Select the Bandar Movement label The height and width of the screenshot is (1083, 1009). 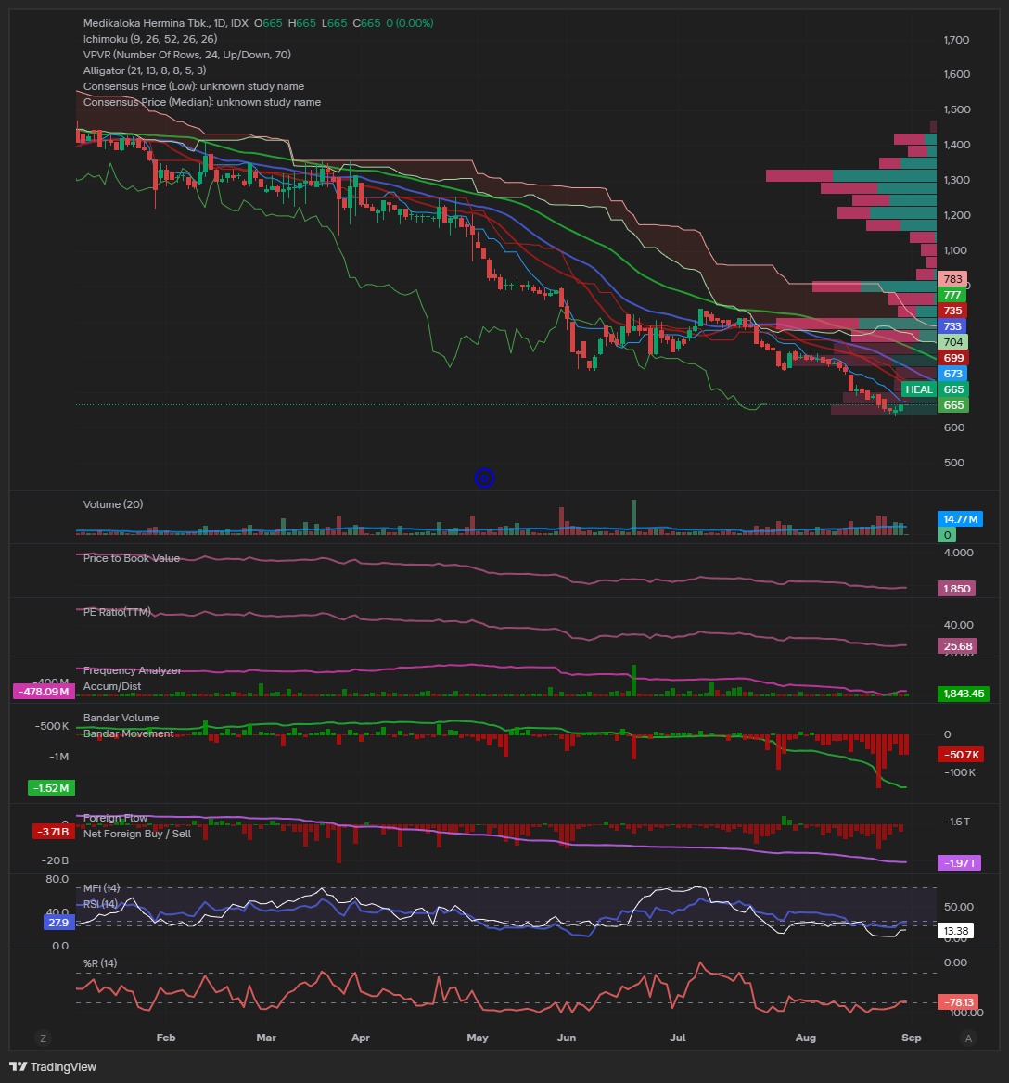129,733
